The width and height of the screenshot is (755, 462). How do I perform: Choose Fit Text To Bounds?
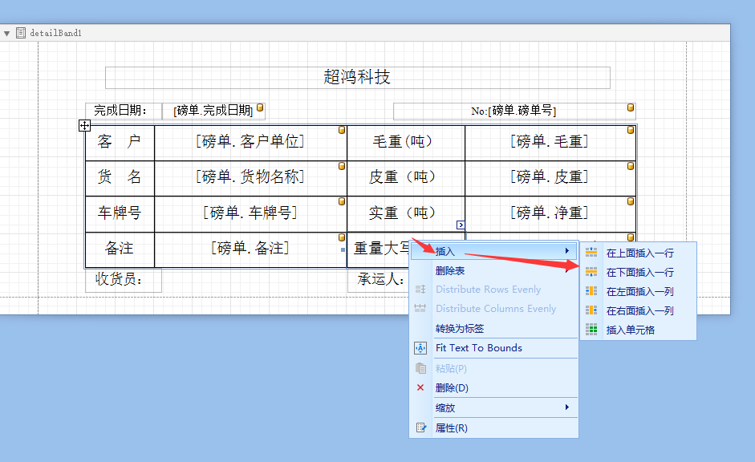[493, 348]
